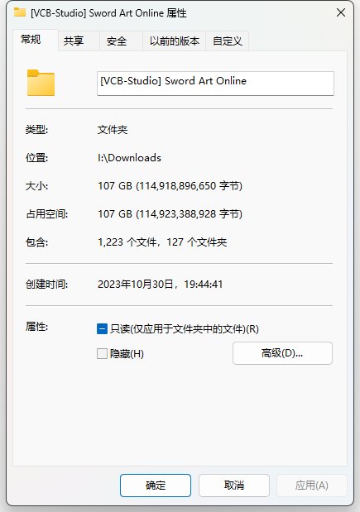Click the I:\Downloads location text
Screen dimensions: 360x512
(x=129, y=158)
